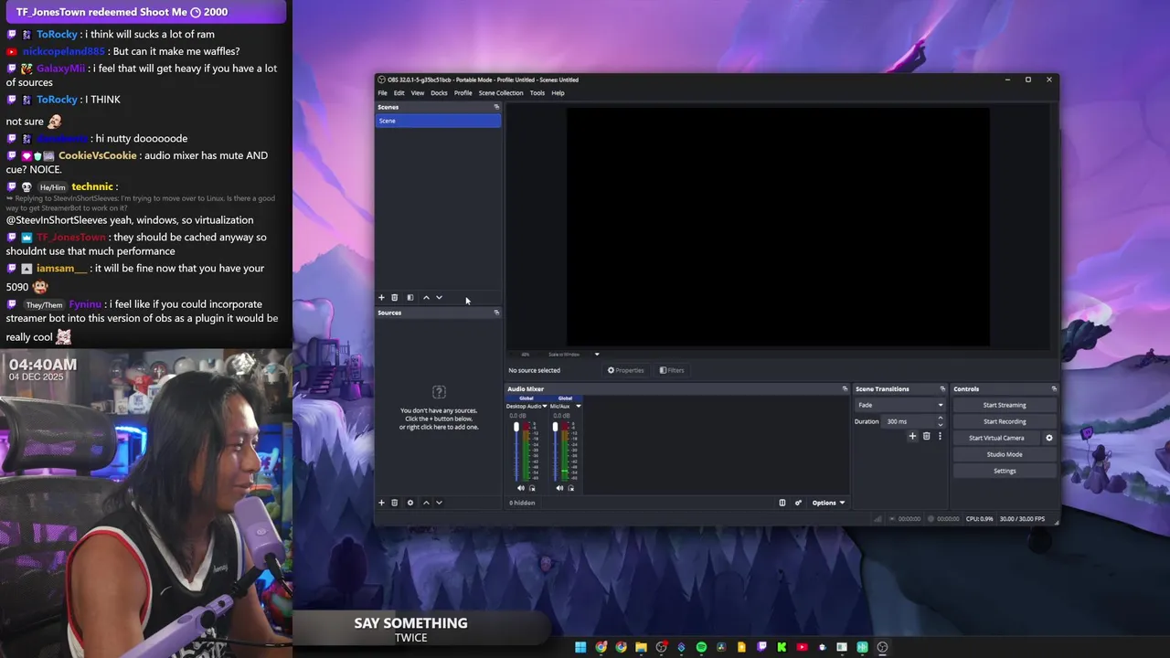
Task: Open Mic/Aux channel dropdown
Action: point(578,407)
